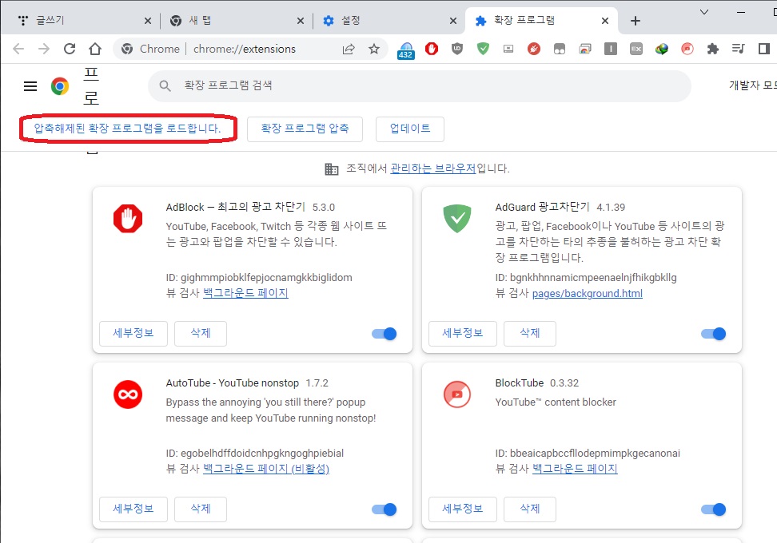Open BlockTube icon in the toolbar

tap(687, 49)
